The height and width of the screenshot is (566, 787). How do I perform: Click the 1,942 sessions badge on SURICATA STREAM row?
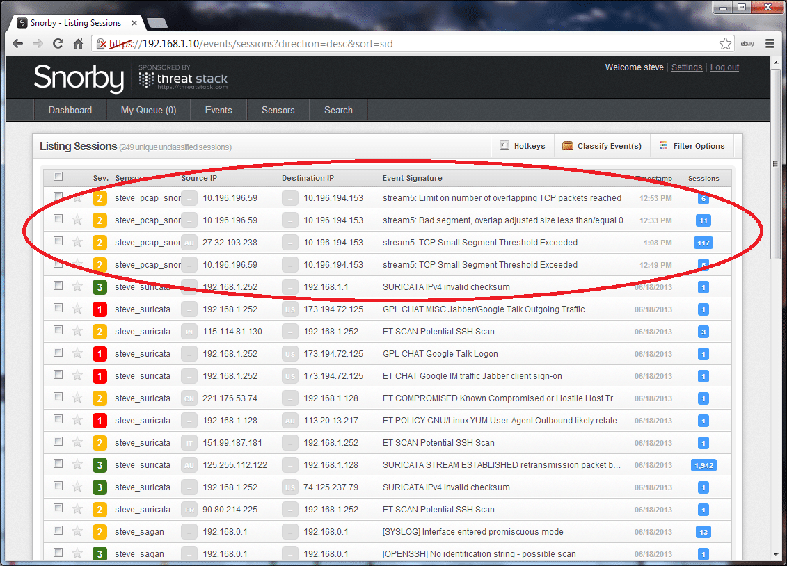pos(703,464)
